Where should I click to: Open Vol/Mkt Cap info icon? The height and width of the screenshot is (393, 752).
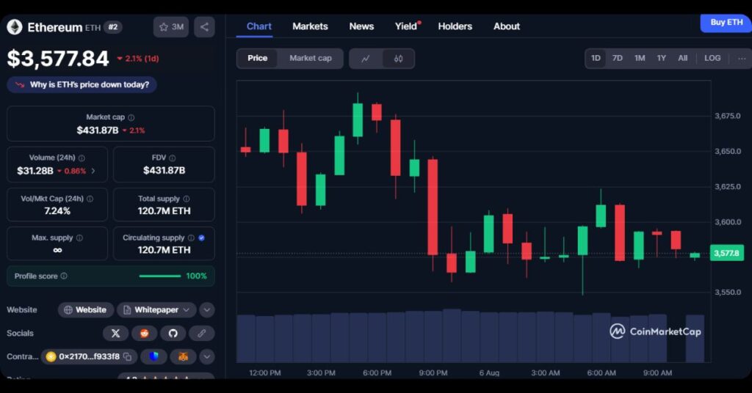click(x=90, y=199)
